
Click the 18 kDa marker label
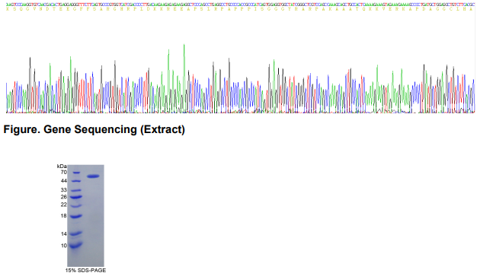(x=63, y=216)
